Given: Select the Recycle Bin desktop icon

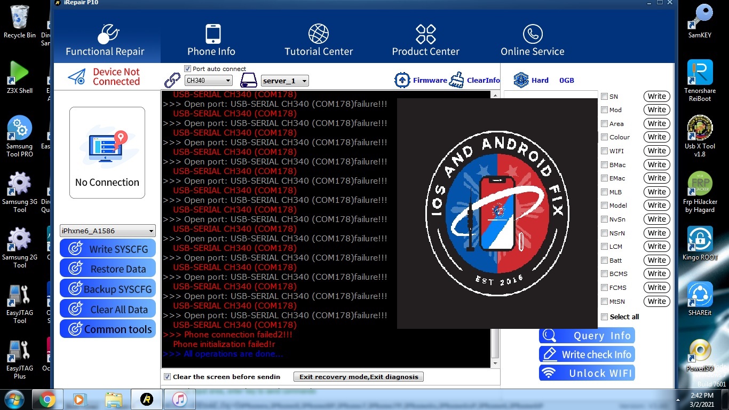Looking at the screenshot, I should 20,22.
